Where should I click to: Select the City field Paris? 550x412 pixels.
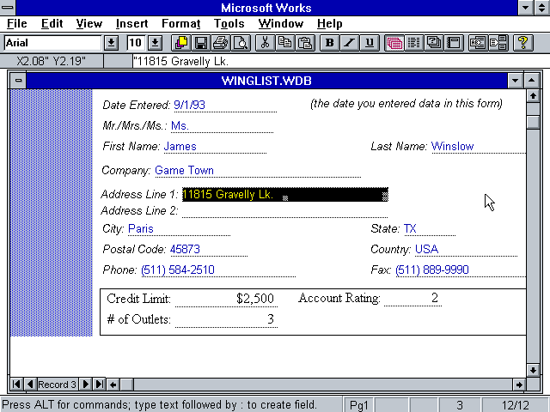(x=179, y=229)
